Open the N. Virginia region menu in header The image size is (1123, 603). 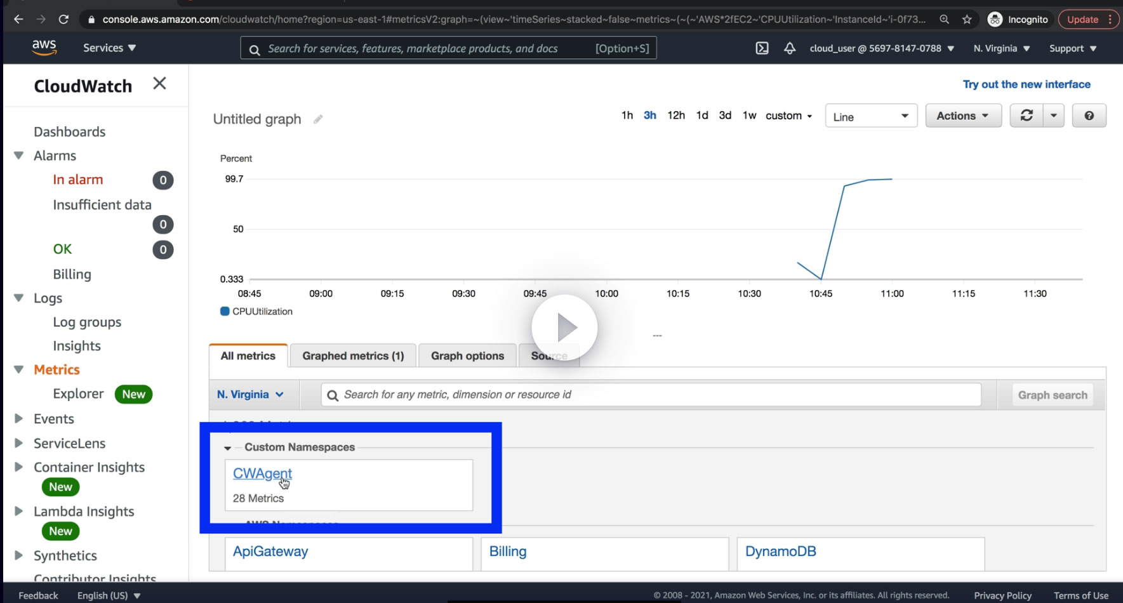tap(1002, 48)
